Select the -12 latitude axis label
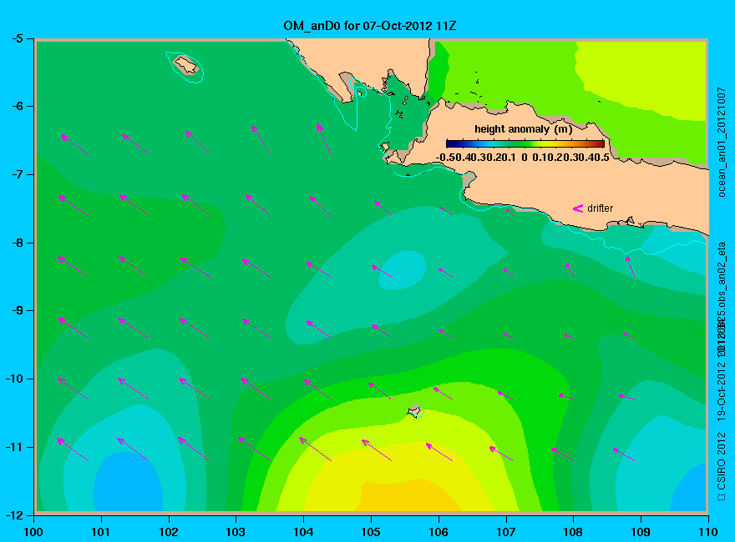Viewport: 735px width, 542px height. (14, 514)
